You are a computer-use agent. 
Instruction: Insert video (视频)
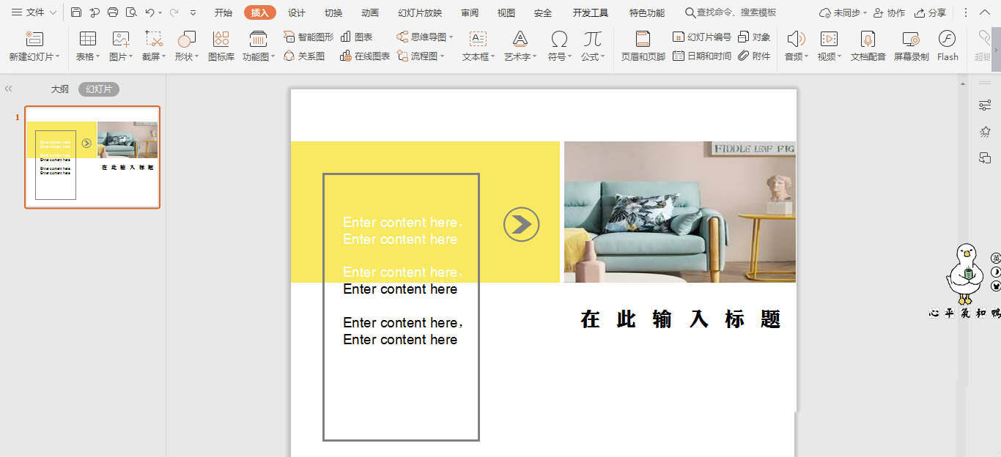point(830,45)
